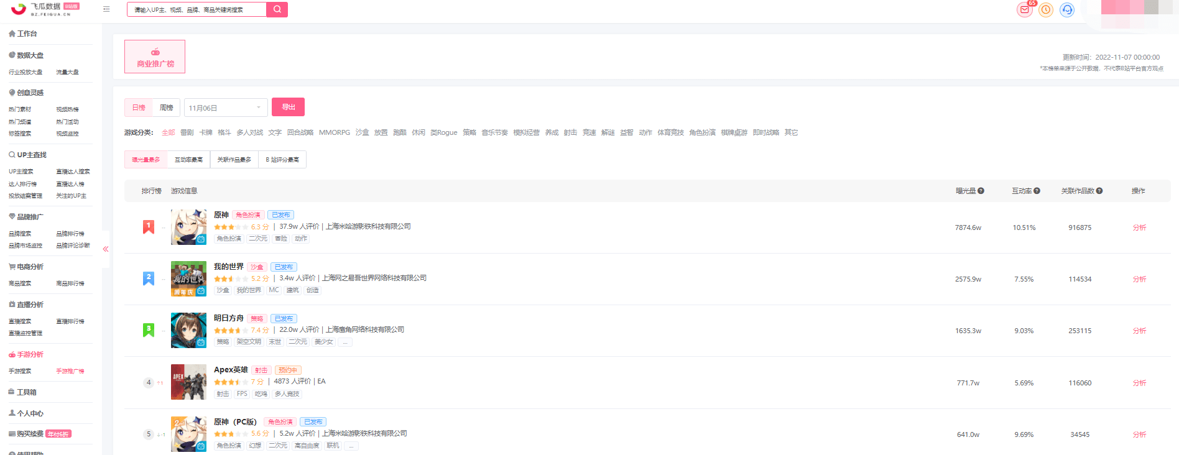Click the FPS tag under Apex英雄
This screenshot has height=455, width=1179.
click(x=242, y=394)
